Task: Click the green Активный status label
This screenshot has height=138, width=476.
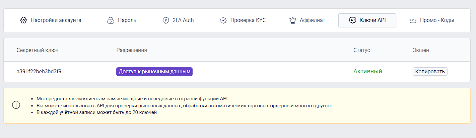Action: click(367, 71)
